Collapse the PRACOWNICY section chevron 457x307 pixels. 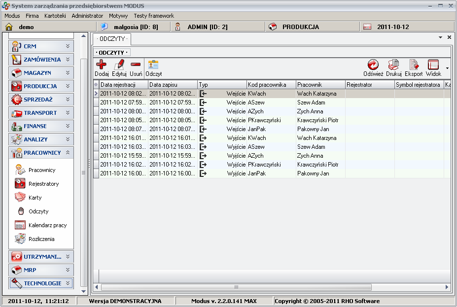[68, 152]
